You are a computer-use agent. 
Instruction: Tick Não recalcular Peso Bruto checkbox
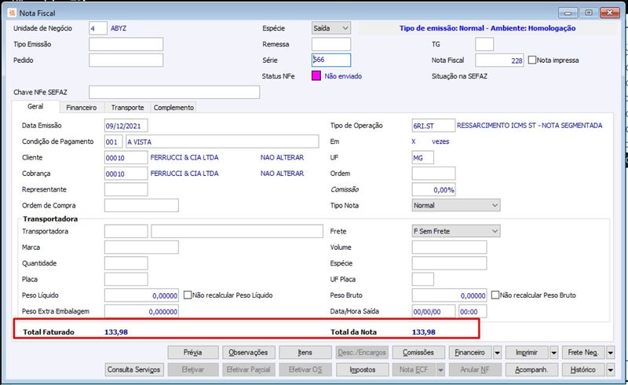pyautogui.click(x=495, y=295)
